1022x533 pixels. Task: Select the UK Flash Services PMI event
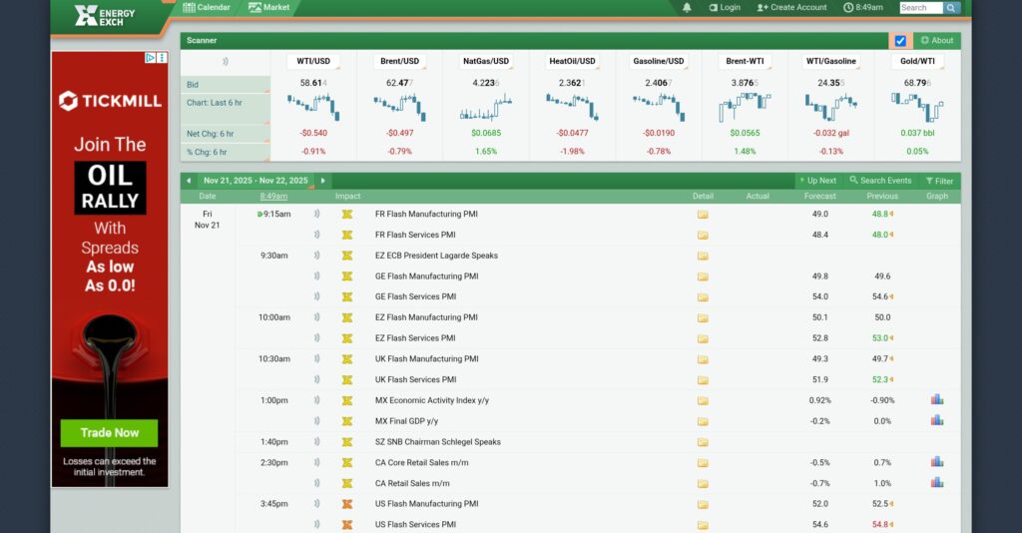point(415,380)
